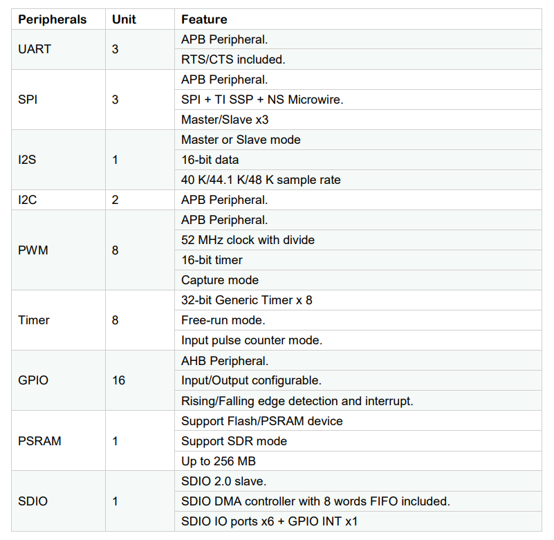Select the PWM peripheral cell

(x=58, y=250)
